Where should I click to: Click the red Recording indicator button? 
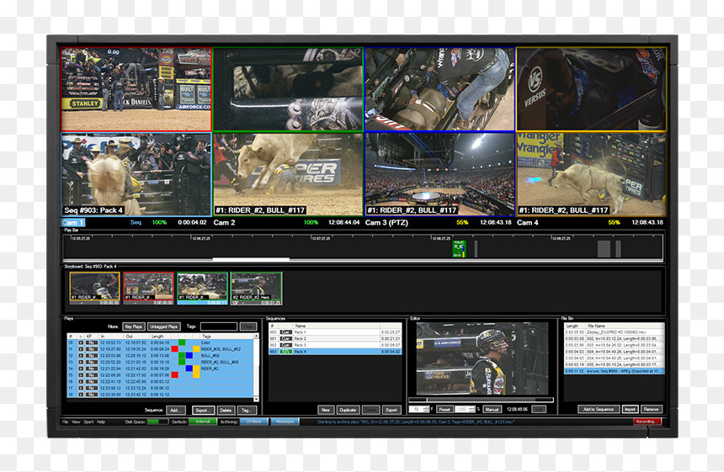pos(647,422)
